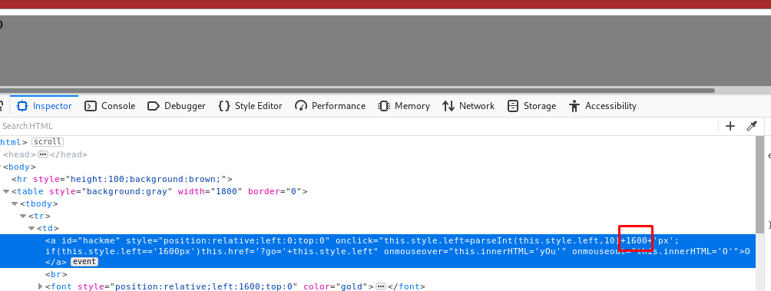
Task: Click the event badge on hackme anchor
Action: pos(84,262)
